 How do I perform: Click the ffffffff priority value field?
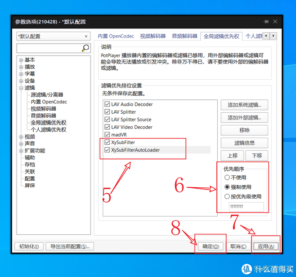(246, 207)
